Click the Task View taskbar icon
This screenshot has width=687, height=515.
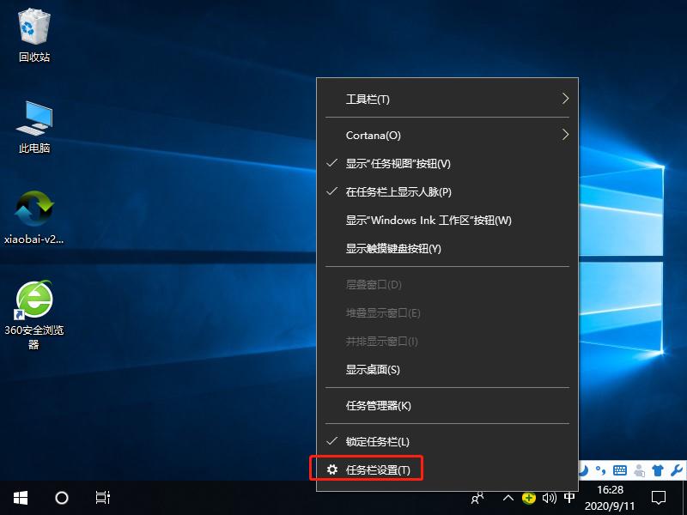coord(100,498)
